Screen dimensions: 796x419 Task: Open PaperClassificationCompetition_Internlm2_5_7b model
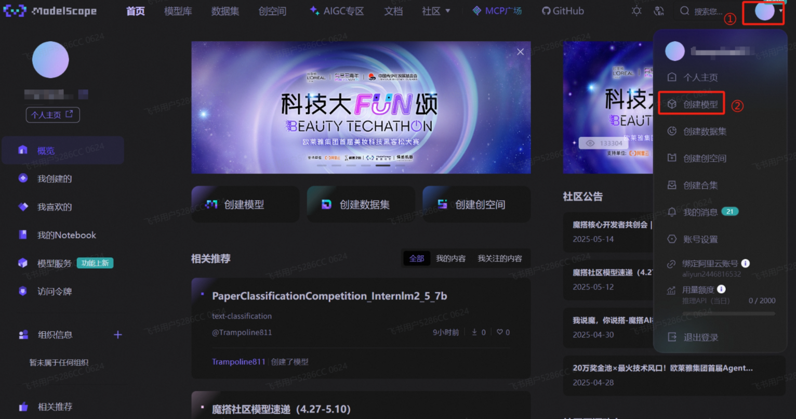[x=329, y=296]
